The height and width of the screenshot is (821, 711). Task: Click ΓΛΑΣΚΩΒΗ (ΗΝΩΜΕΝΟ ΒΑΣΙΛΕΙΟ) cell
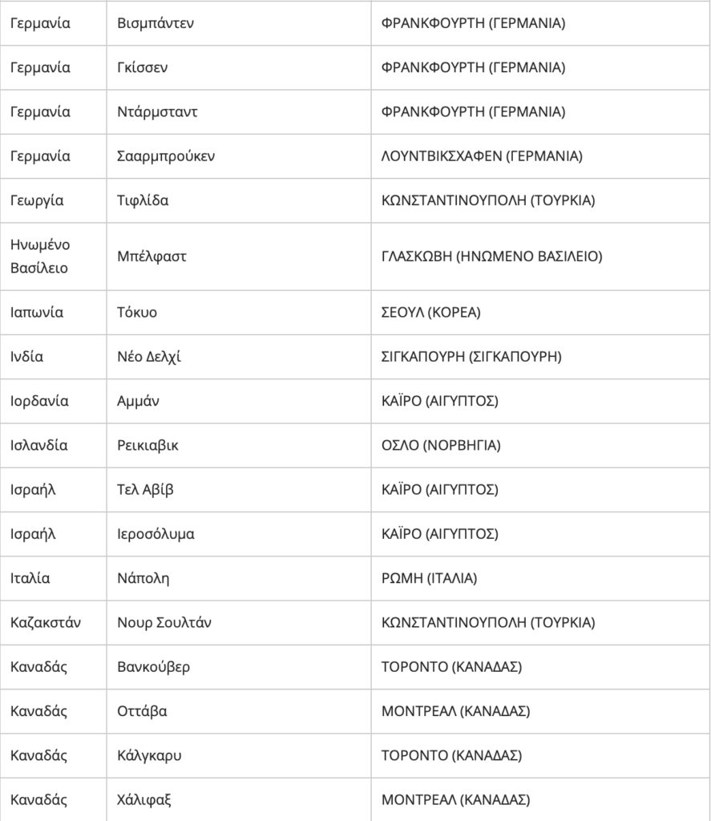[x=541, y=257]
